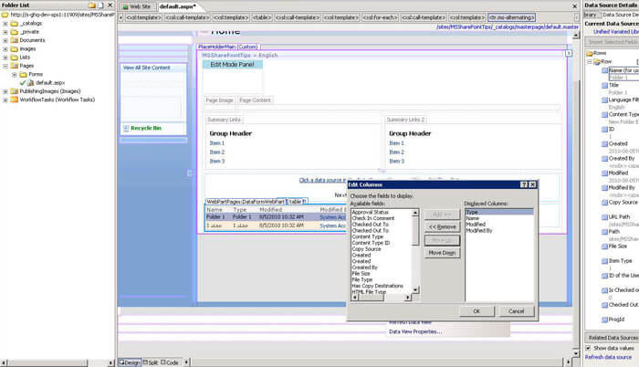Click the master page path link default.master
This screenshot has height=367, width=639.
508,26
